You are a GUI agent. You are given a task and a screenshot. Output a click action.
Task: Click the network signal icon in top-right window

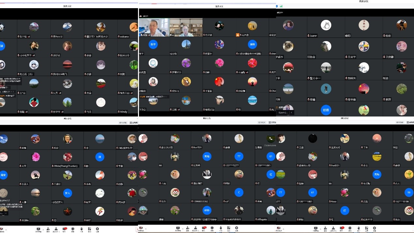click(281, 6)
